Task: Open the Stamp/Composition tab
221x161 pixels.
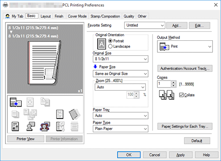Action: click(105, 16)
